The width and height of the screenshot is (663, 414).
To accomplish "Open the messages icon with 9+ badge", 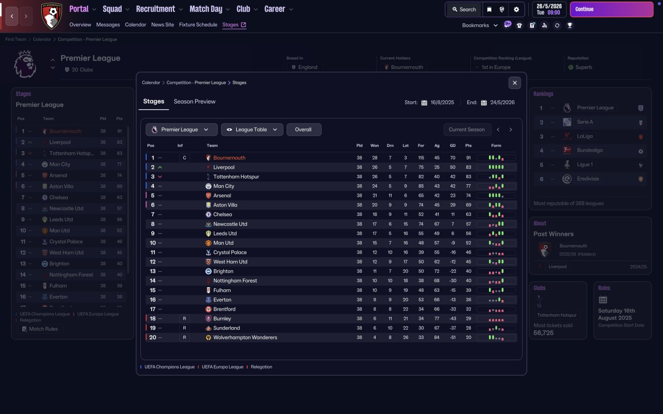I will coord(508,24).
